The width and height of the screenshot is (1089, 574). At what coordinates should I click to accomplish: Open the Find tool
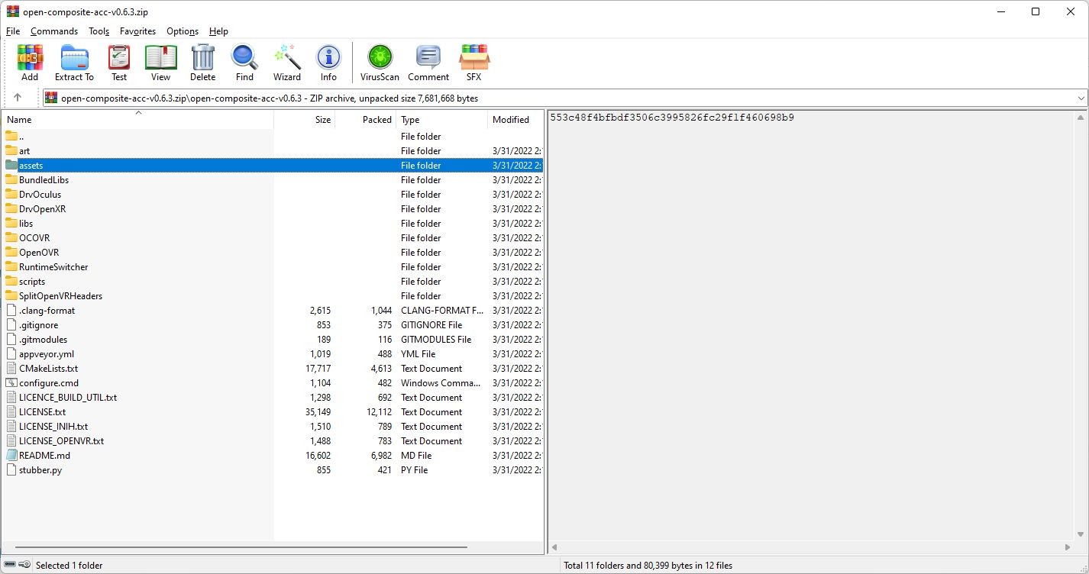[x=244, y=63]
